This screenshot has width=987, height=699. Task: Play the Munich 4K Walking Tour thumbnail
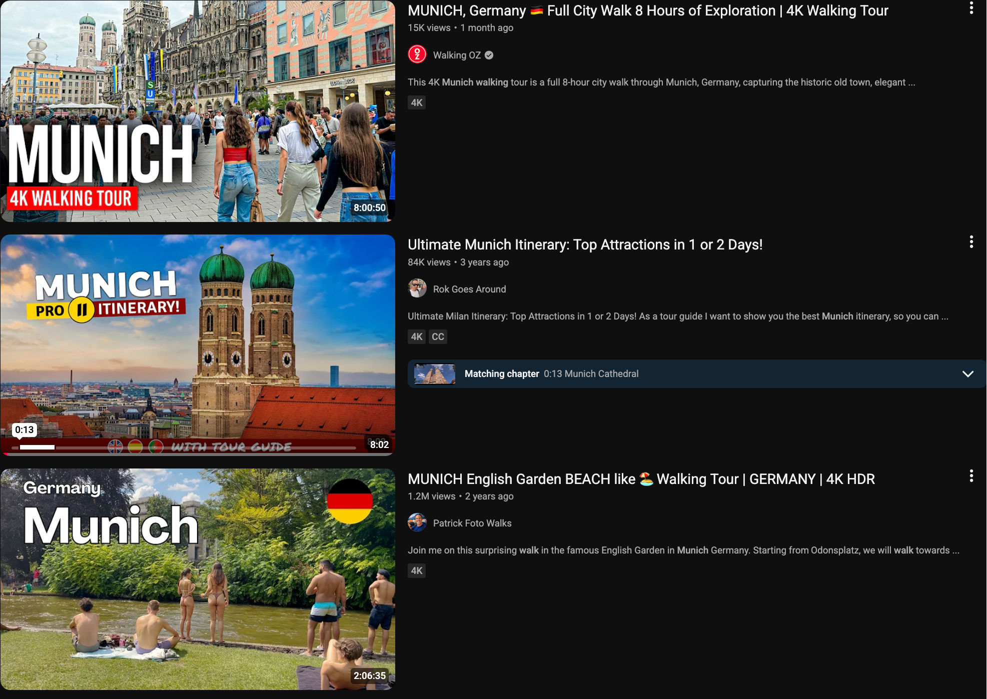point(198,111)
